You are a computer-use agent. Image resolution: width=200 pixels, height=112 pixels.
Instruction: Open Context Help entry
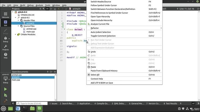point(124,79)
